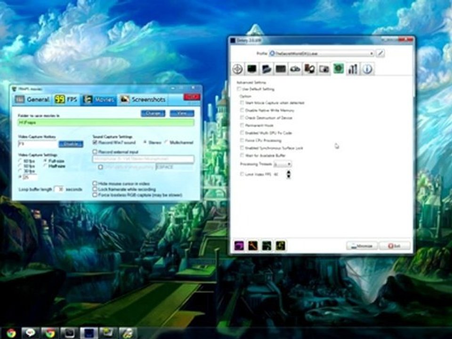Open the bar-chart tab in Dxtory
The height and width of the screenshot is (339, 452).
(x=353, y=69)
